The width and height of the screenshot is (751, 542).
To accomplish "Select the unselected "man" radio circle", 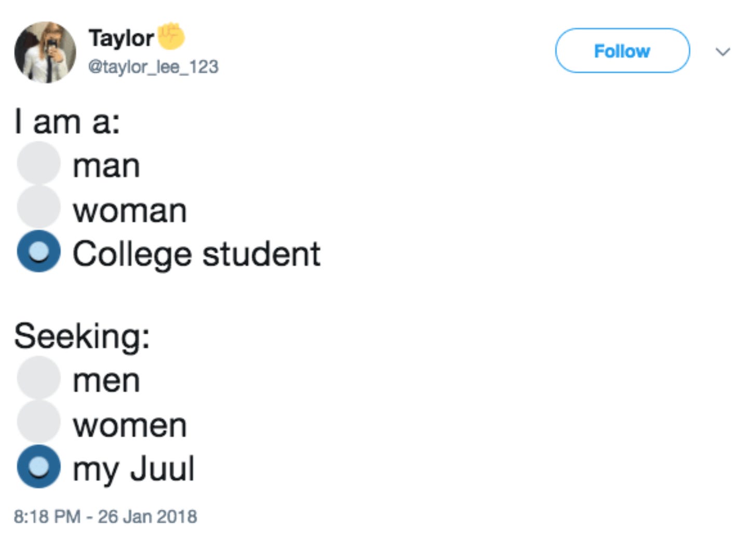I will point(38,164).
